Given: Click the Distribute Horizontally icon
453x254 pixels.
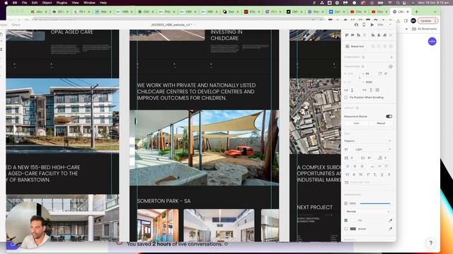Looking at the screenshot, I should (391, 35).
